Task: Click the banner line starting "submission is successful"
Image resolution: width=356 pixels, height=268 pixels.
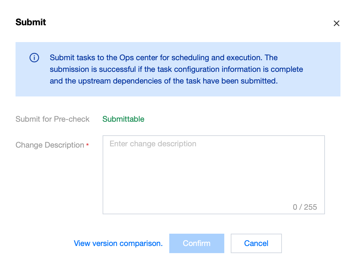Action: pos(176,69)
